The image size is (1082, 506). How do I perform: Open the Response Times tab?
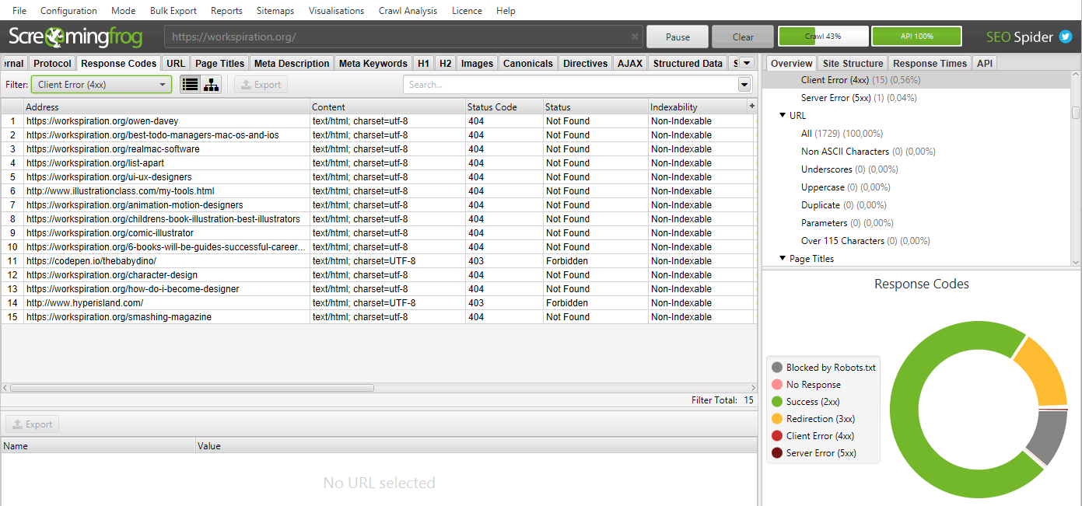pyautogui.click(x=930, y=64)
